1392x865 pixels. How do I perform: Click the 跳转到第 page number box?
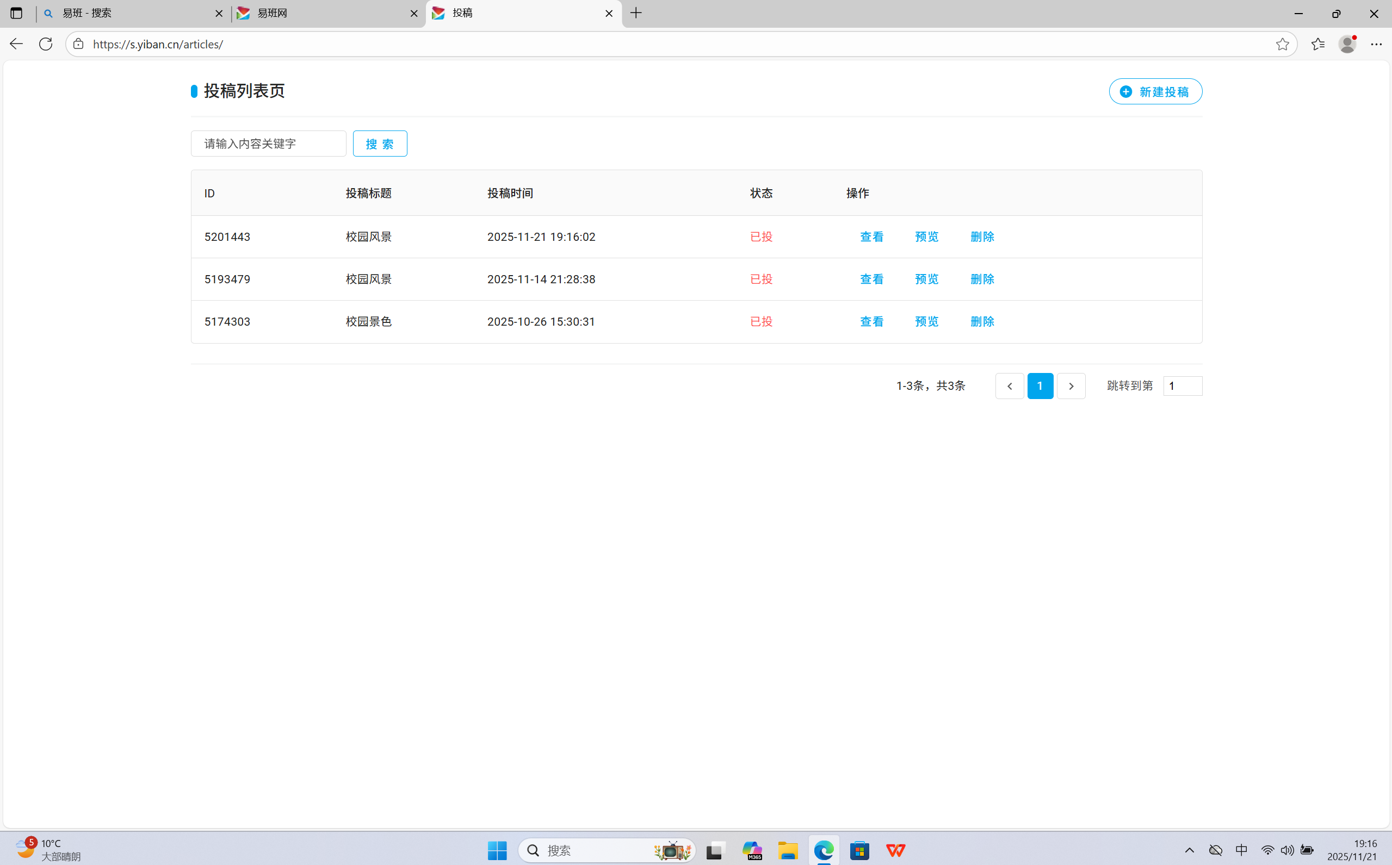[x=1182, y=386]
